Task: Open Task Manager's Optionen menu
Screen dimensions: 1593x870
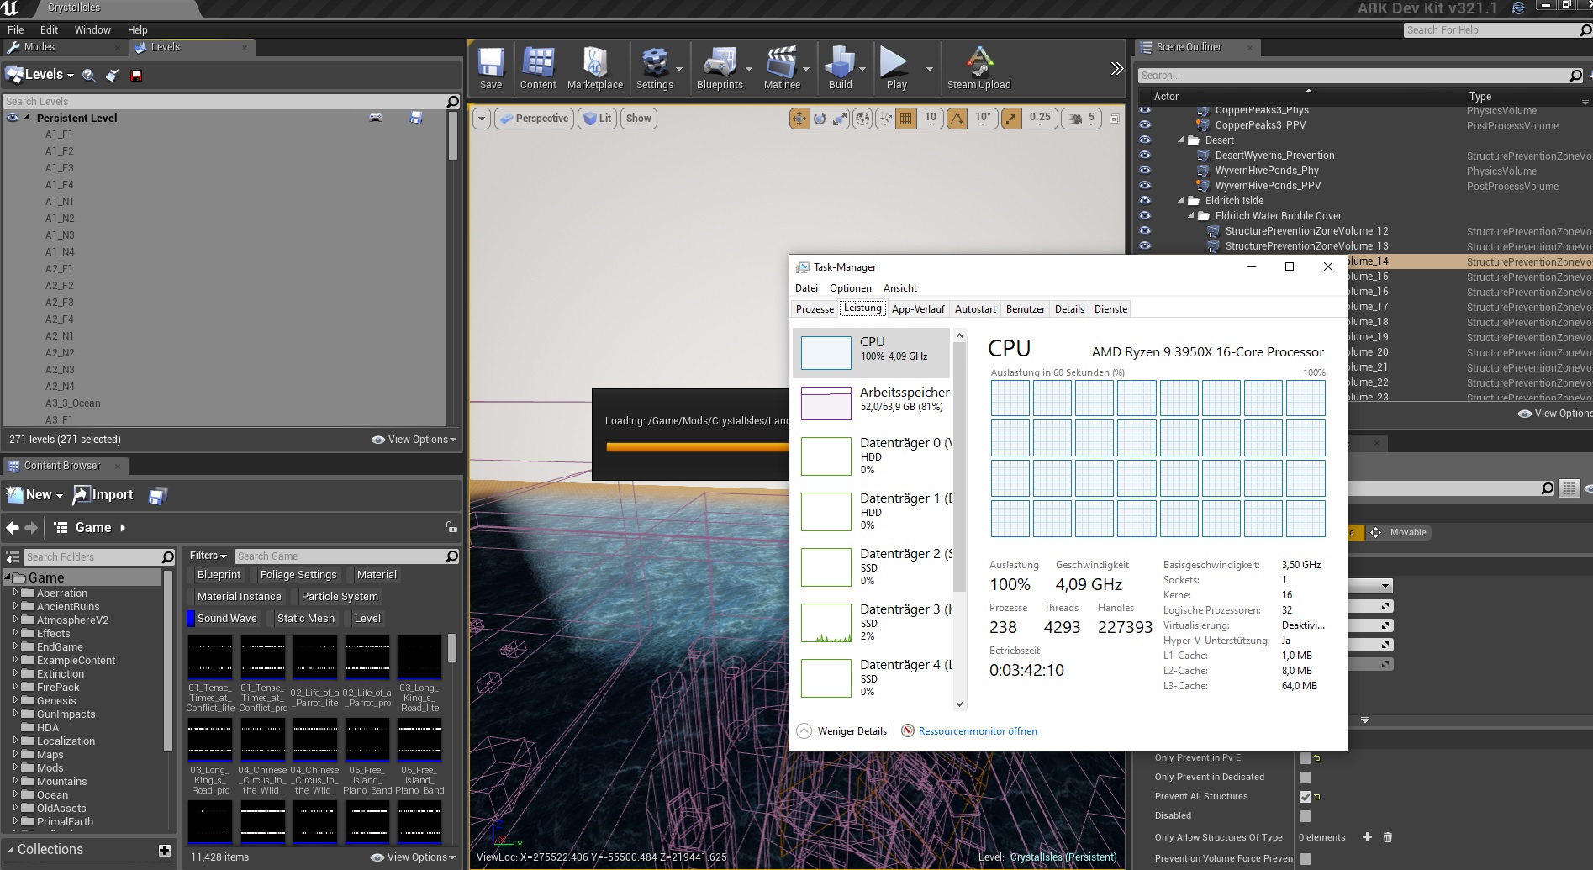Action: coord(851,288)
